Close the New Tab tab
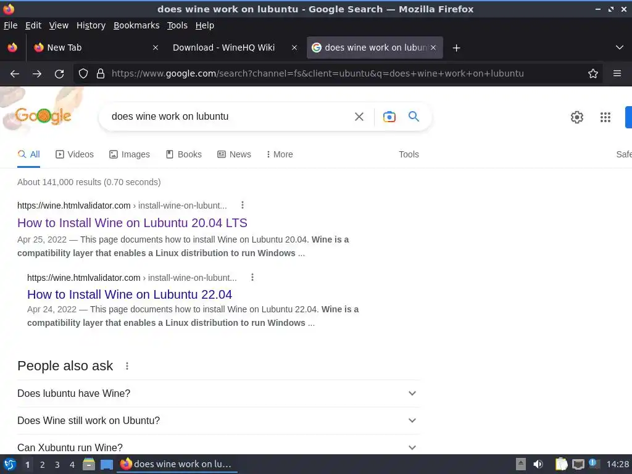632x474 pixels. click(x=156, y=48)
